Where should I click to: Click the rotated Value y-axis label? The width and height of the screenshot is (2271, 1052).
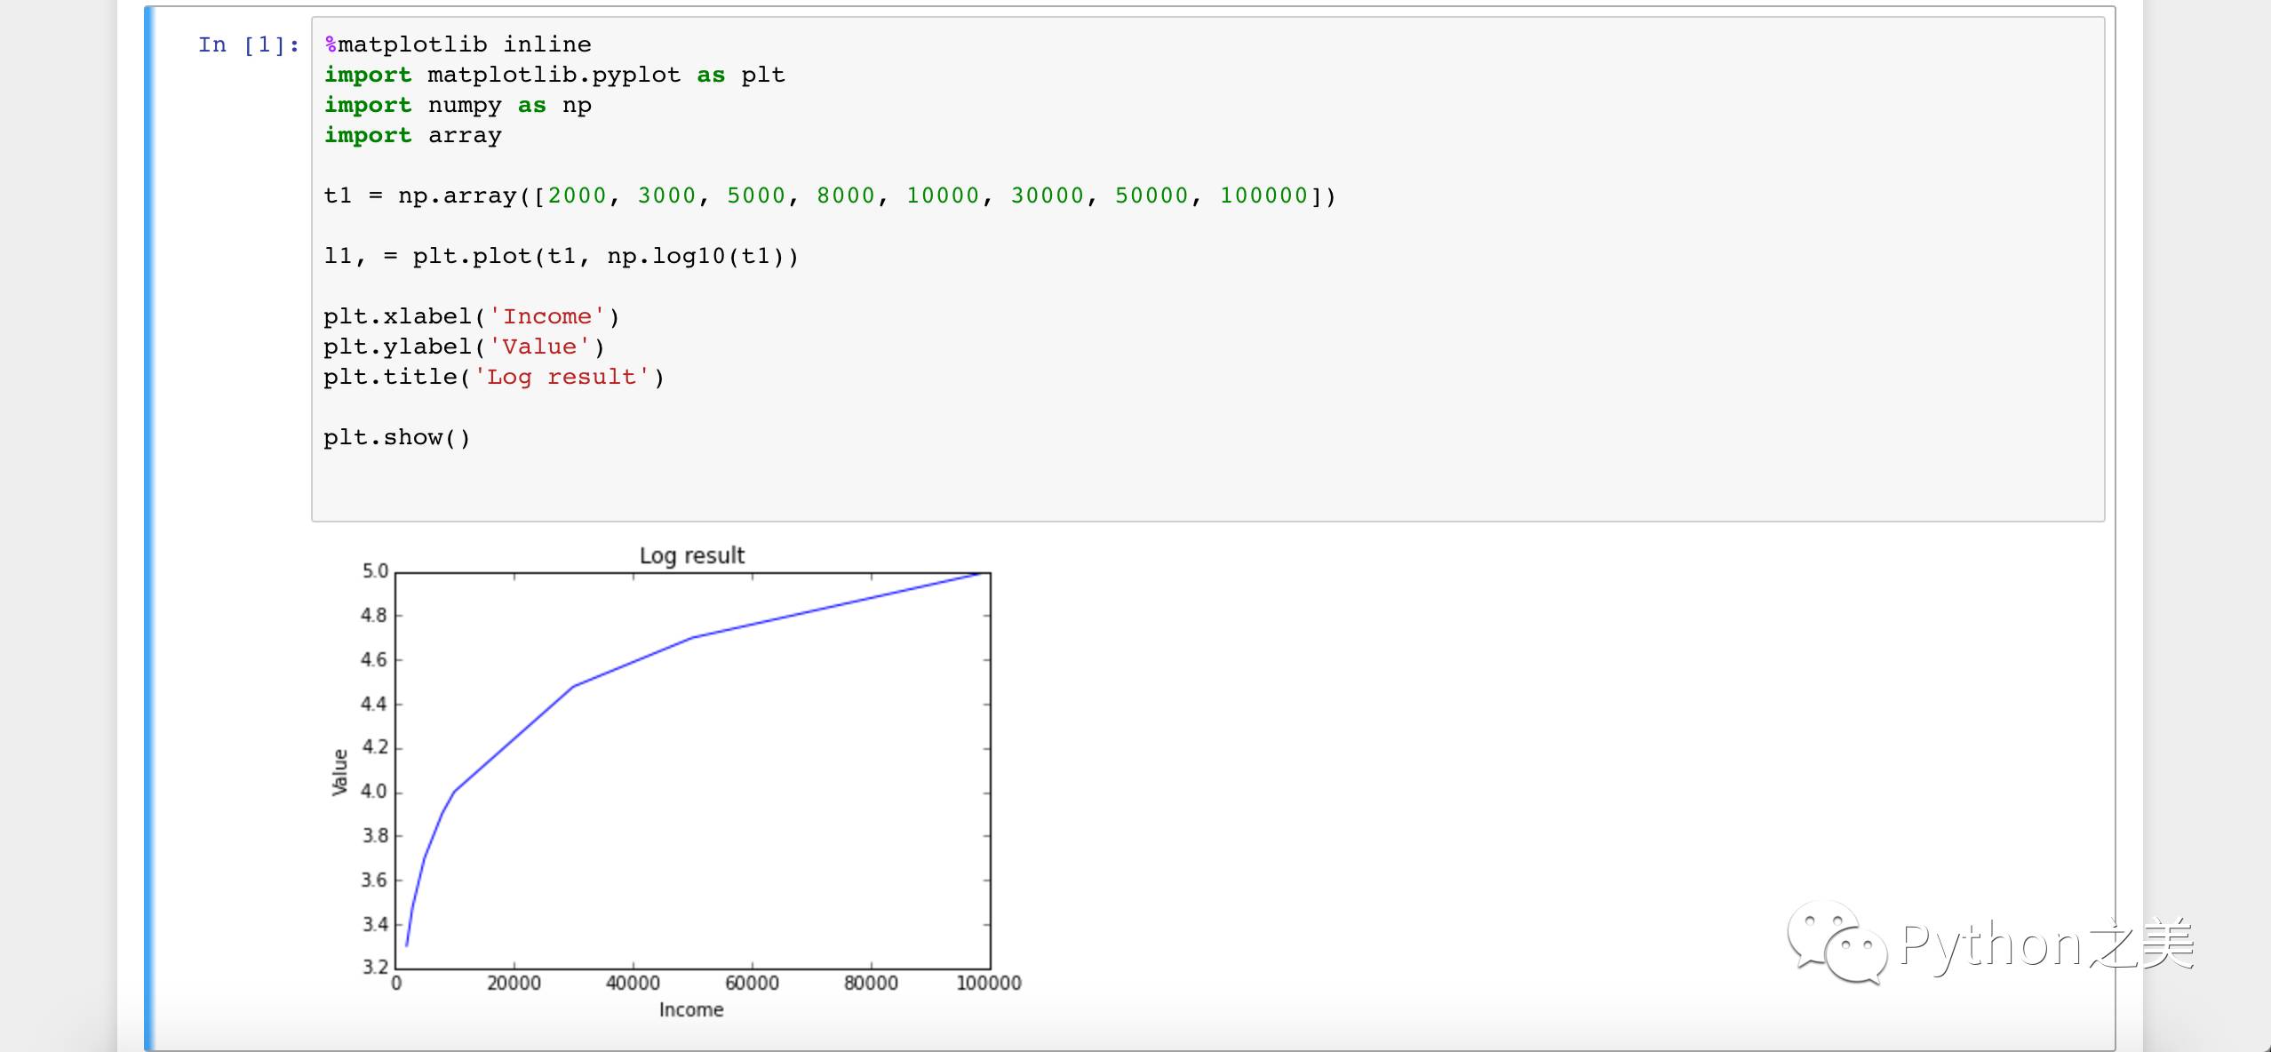(x=339, y=771)
